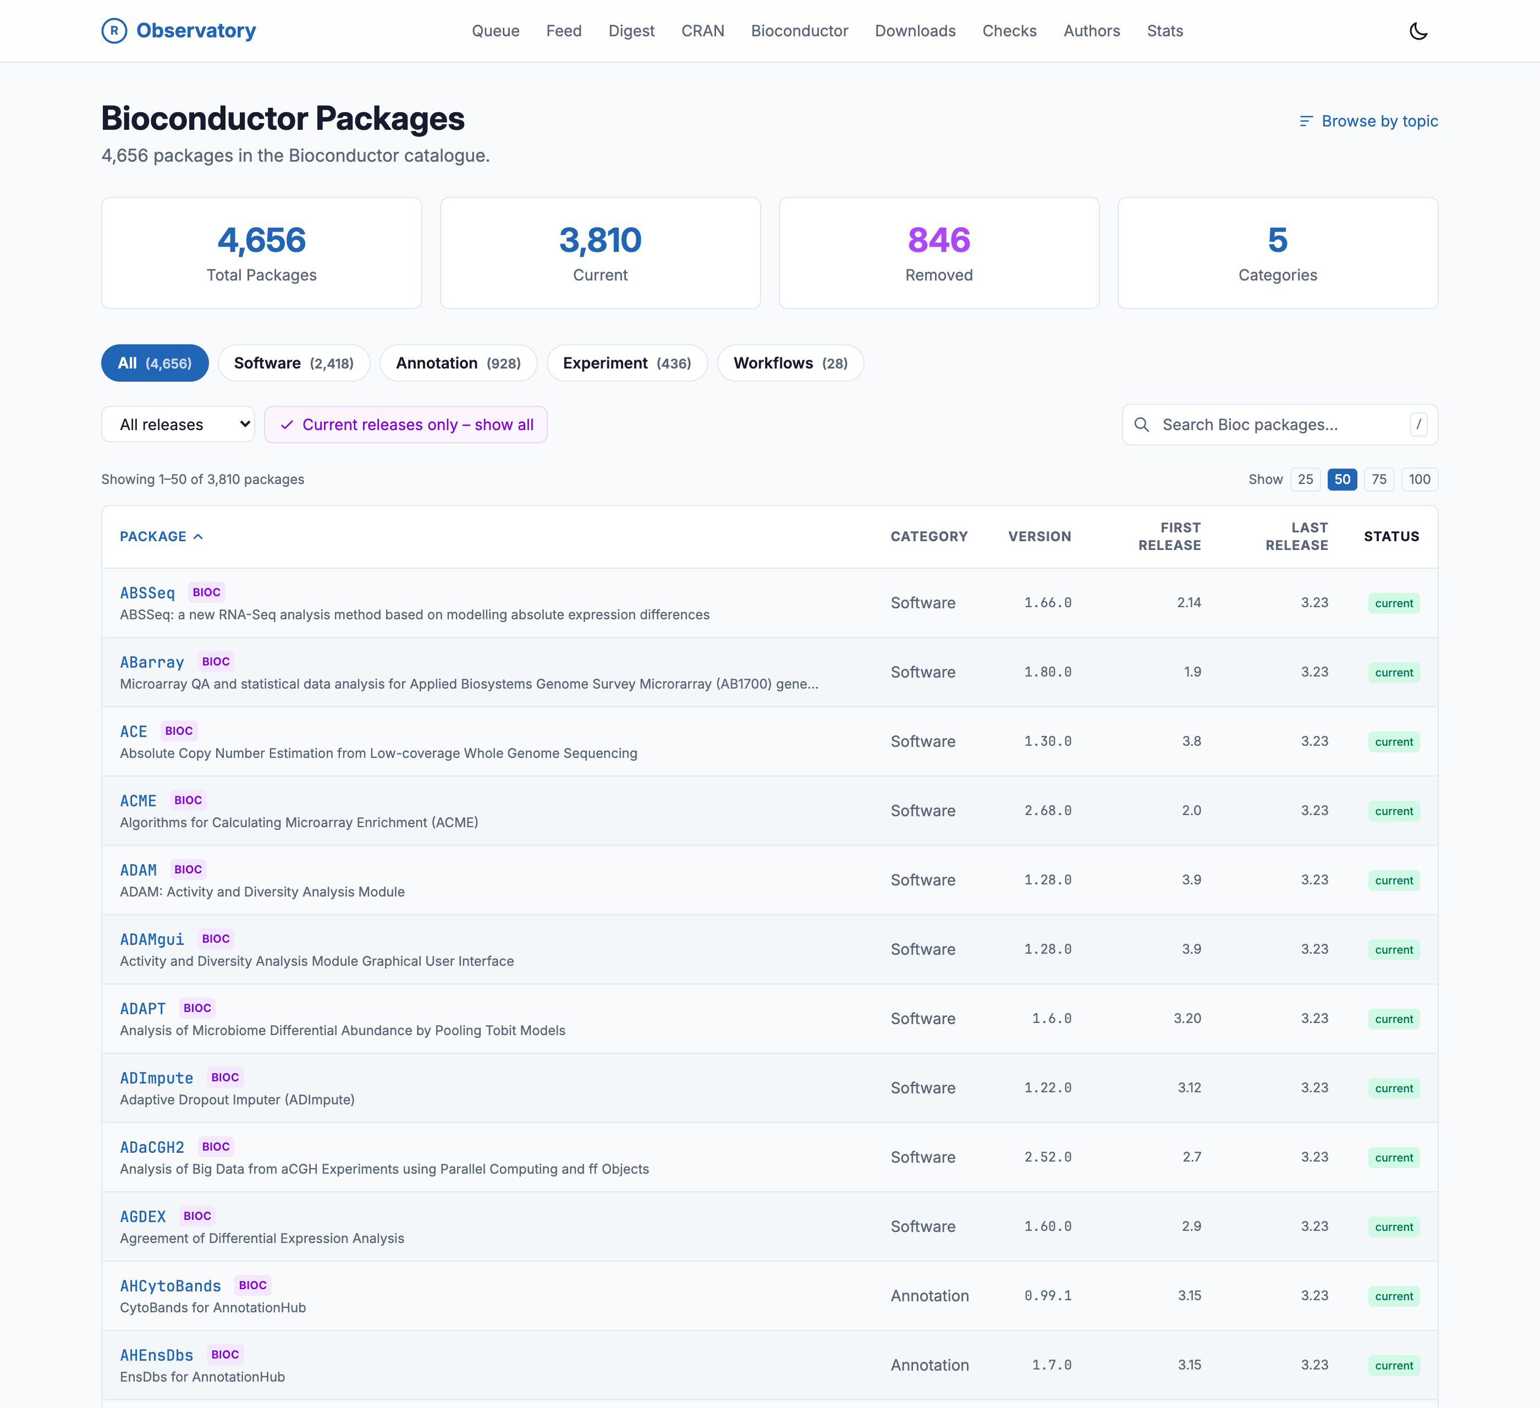Sort by Category column header
Viewport: 1540px width, 1408px height.
coord(929,536)
